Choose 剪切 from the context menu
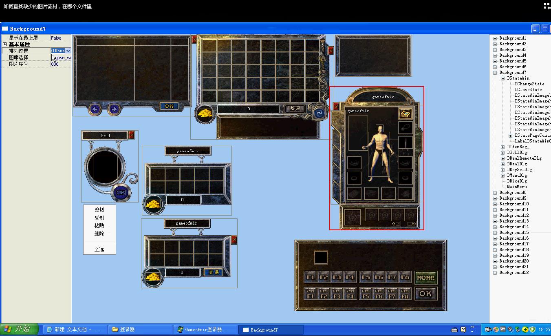The width and height of the screenshot is (551, 336). [99, 210]
